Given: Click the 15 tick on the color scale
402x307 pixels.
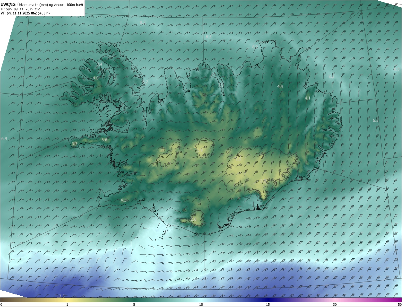Looking at the screenshot, I should pyautogui.click(x=268, y=304).
